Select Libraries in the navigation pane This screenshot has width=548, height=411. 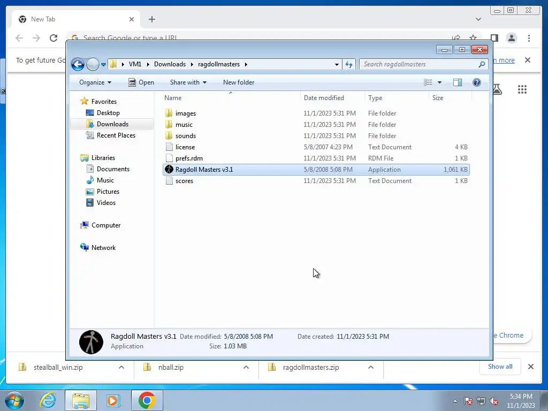[x=103, y=158]
